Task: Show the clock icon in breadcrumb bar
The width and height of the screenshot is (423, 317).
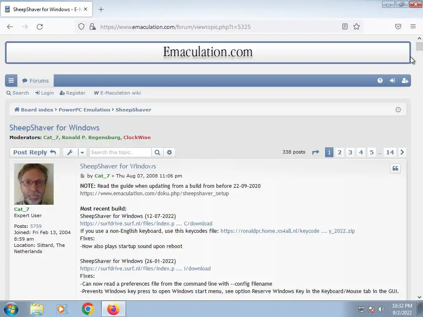Action: tap(398, 110)
